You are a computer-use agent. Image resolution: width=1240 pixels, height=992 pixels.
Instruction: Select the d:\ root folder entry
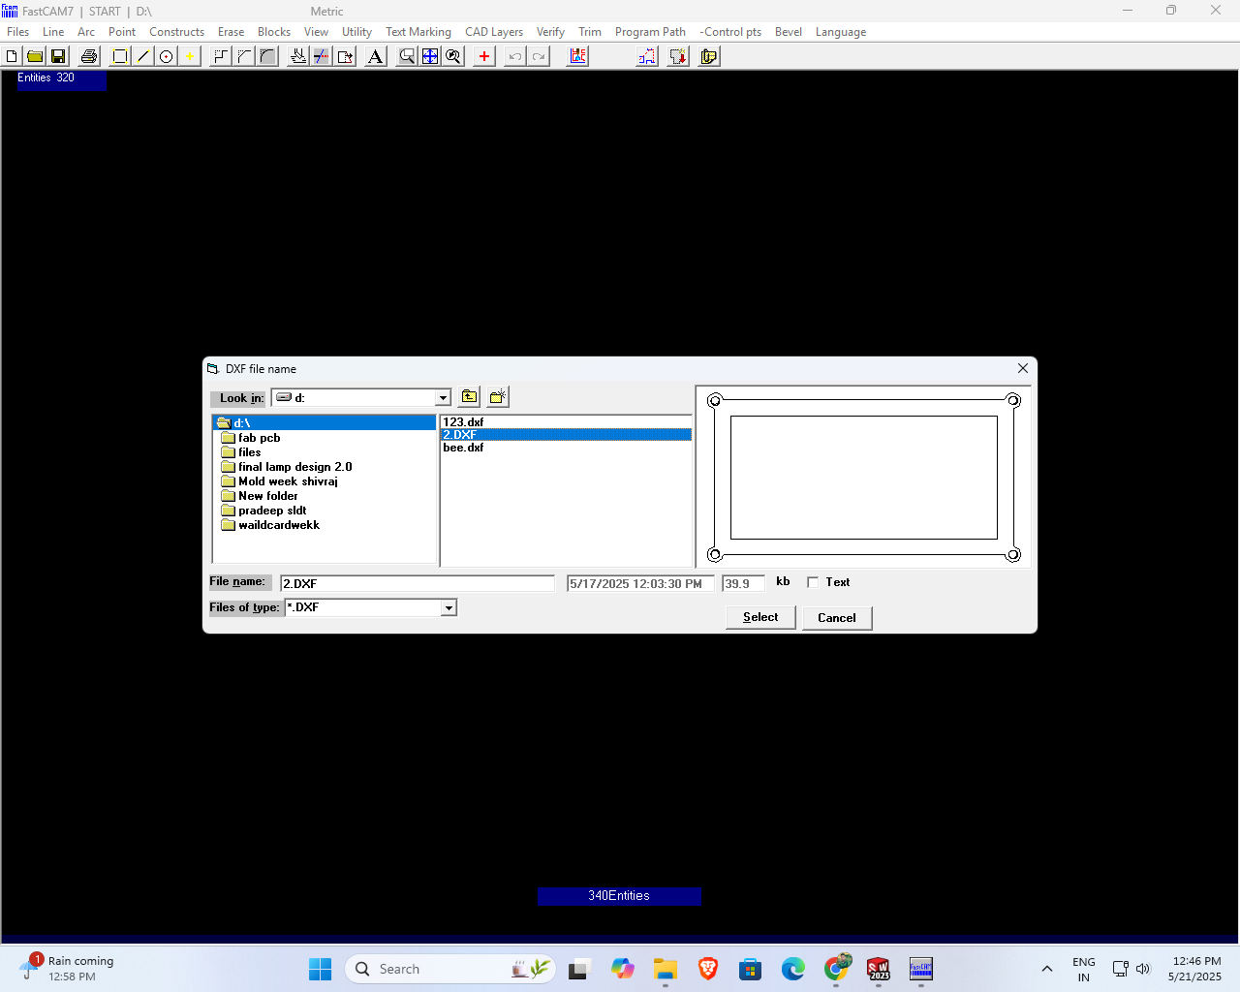[x=325, y=423]
